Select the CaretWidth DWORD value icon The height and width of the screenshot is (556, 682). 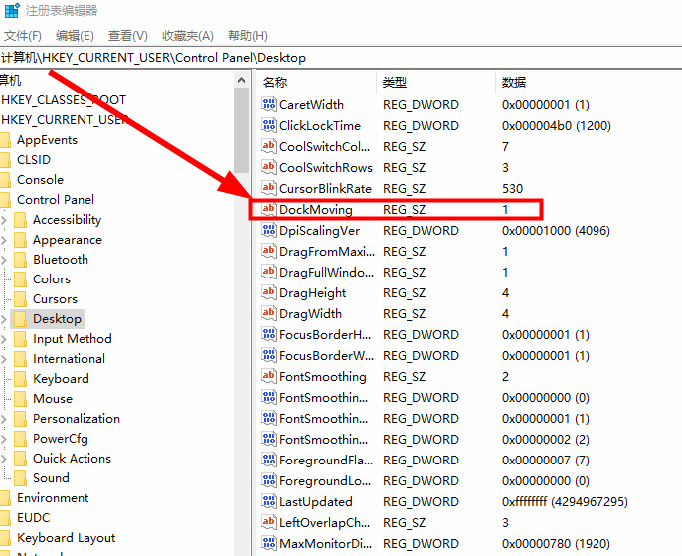(268, 105)
